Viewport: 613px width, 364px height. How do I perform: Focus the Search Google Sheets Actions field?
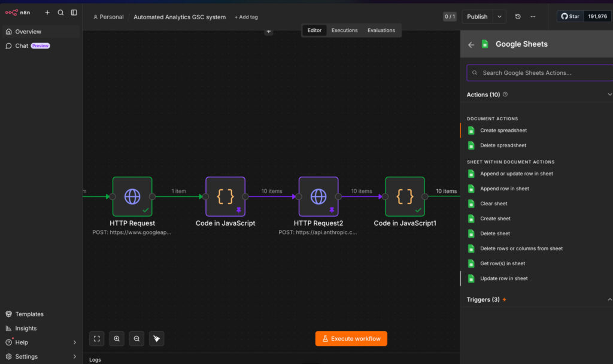point(540,72)
